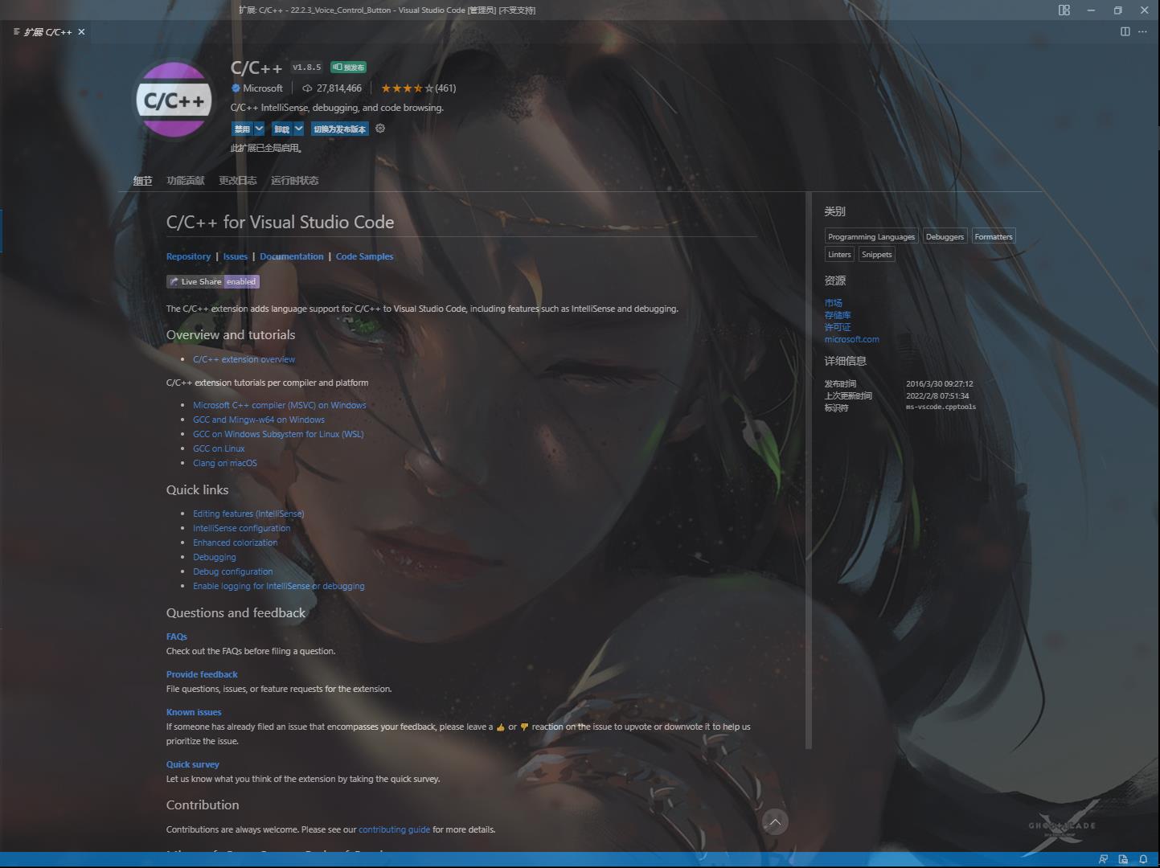This screenshot has width=1160, height=868.
Task: Select the Formatters category tag
Action: 994,236
